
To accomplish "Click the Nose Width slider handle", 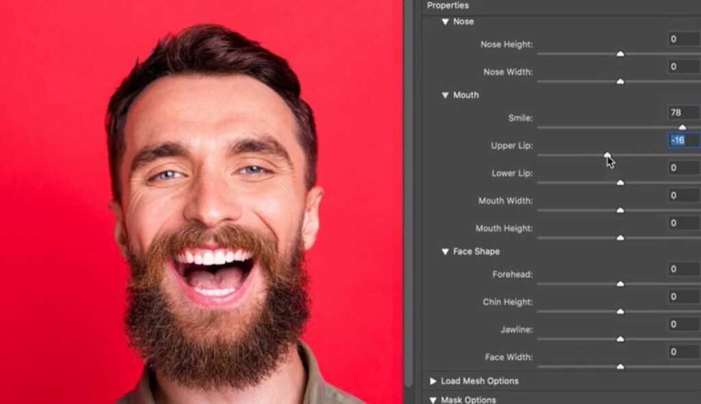I will click(x=622, y=81).
